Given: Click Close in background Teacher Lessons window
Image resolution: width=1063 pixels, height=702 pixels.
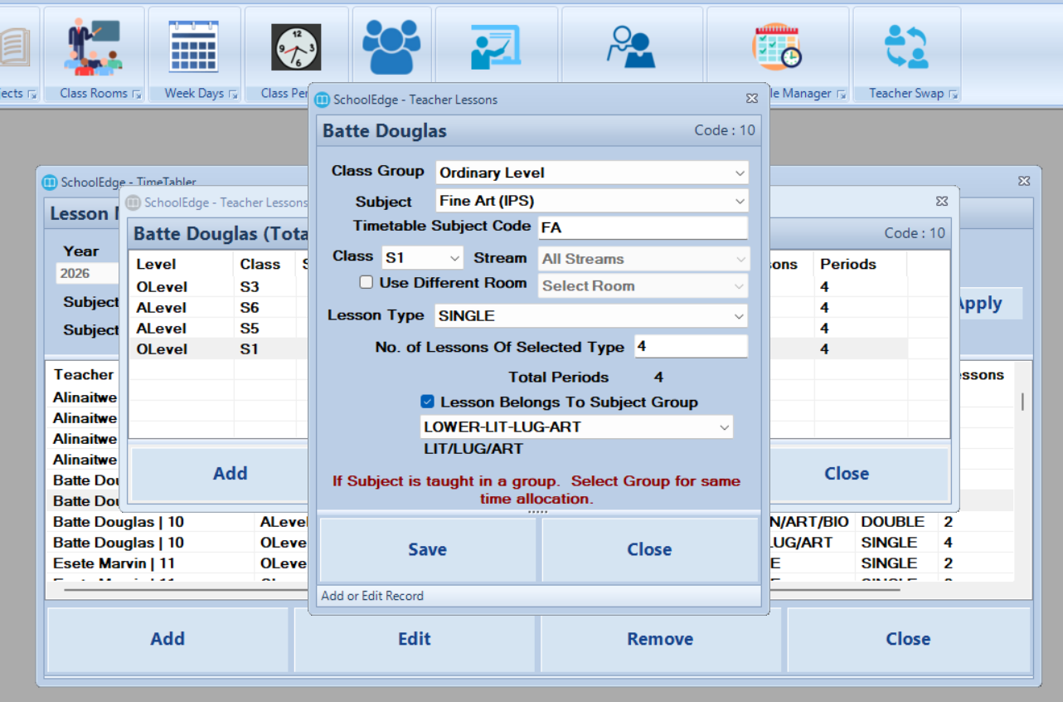Looking at the screenshot, I should [847, 473].
